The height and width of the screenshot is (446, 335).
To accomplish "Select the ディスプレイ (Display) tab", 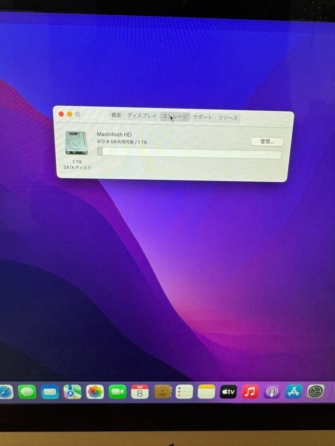I will click(x=143, y=116).
